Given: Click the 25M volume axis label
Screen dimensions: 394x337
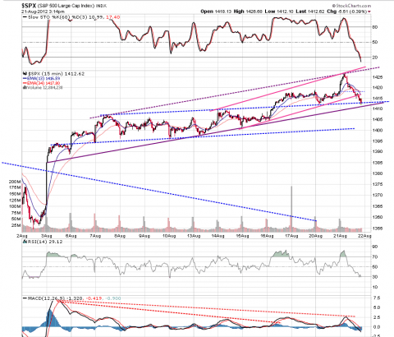Looking at the screenshot, I should click(x=16, y=225).
